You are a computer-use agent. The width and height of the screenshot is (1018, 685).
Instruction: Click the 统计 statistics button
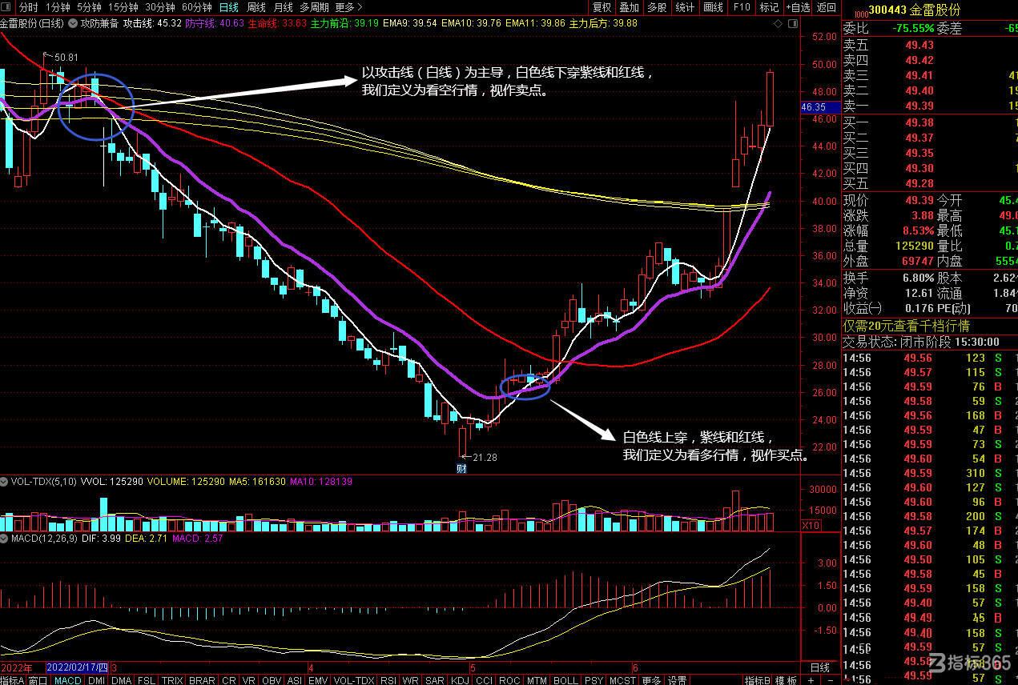pos(685,7)
